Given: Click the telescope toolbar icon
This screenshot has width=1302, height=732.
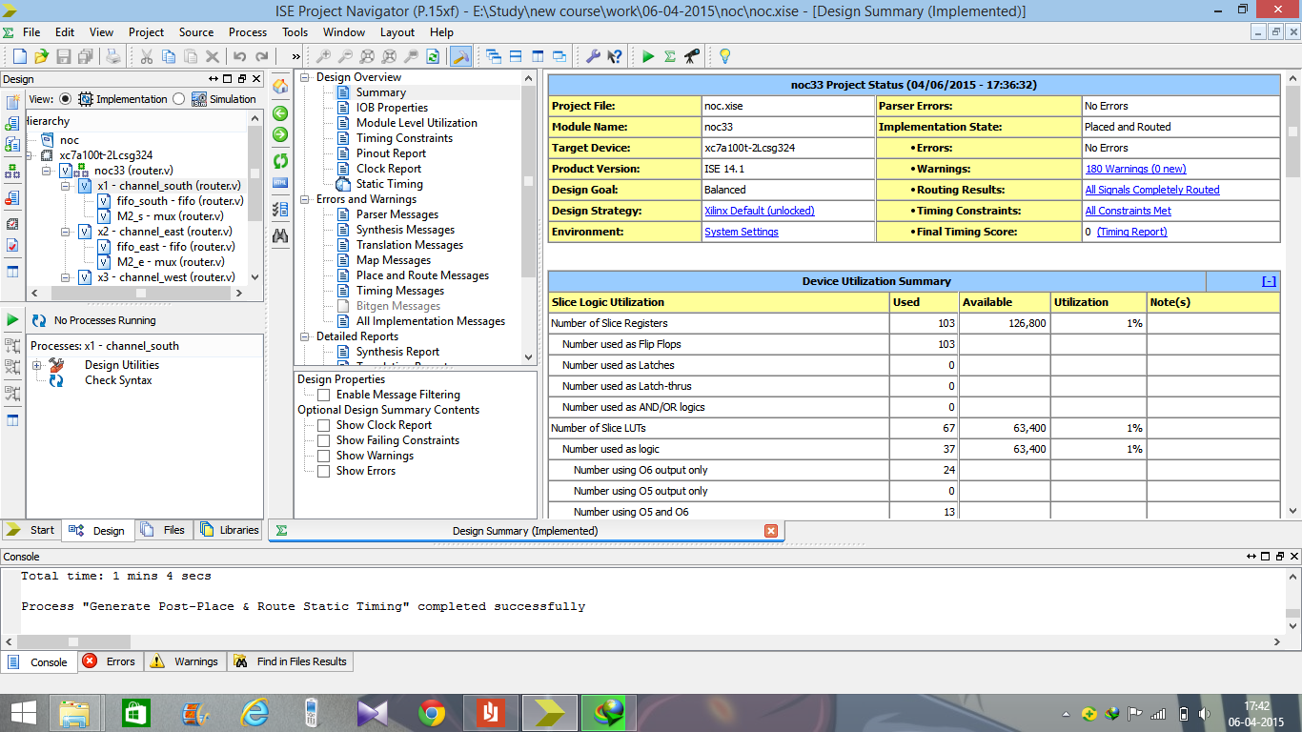Looking at the screenshot, I should [692, 56].
